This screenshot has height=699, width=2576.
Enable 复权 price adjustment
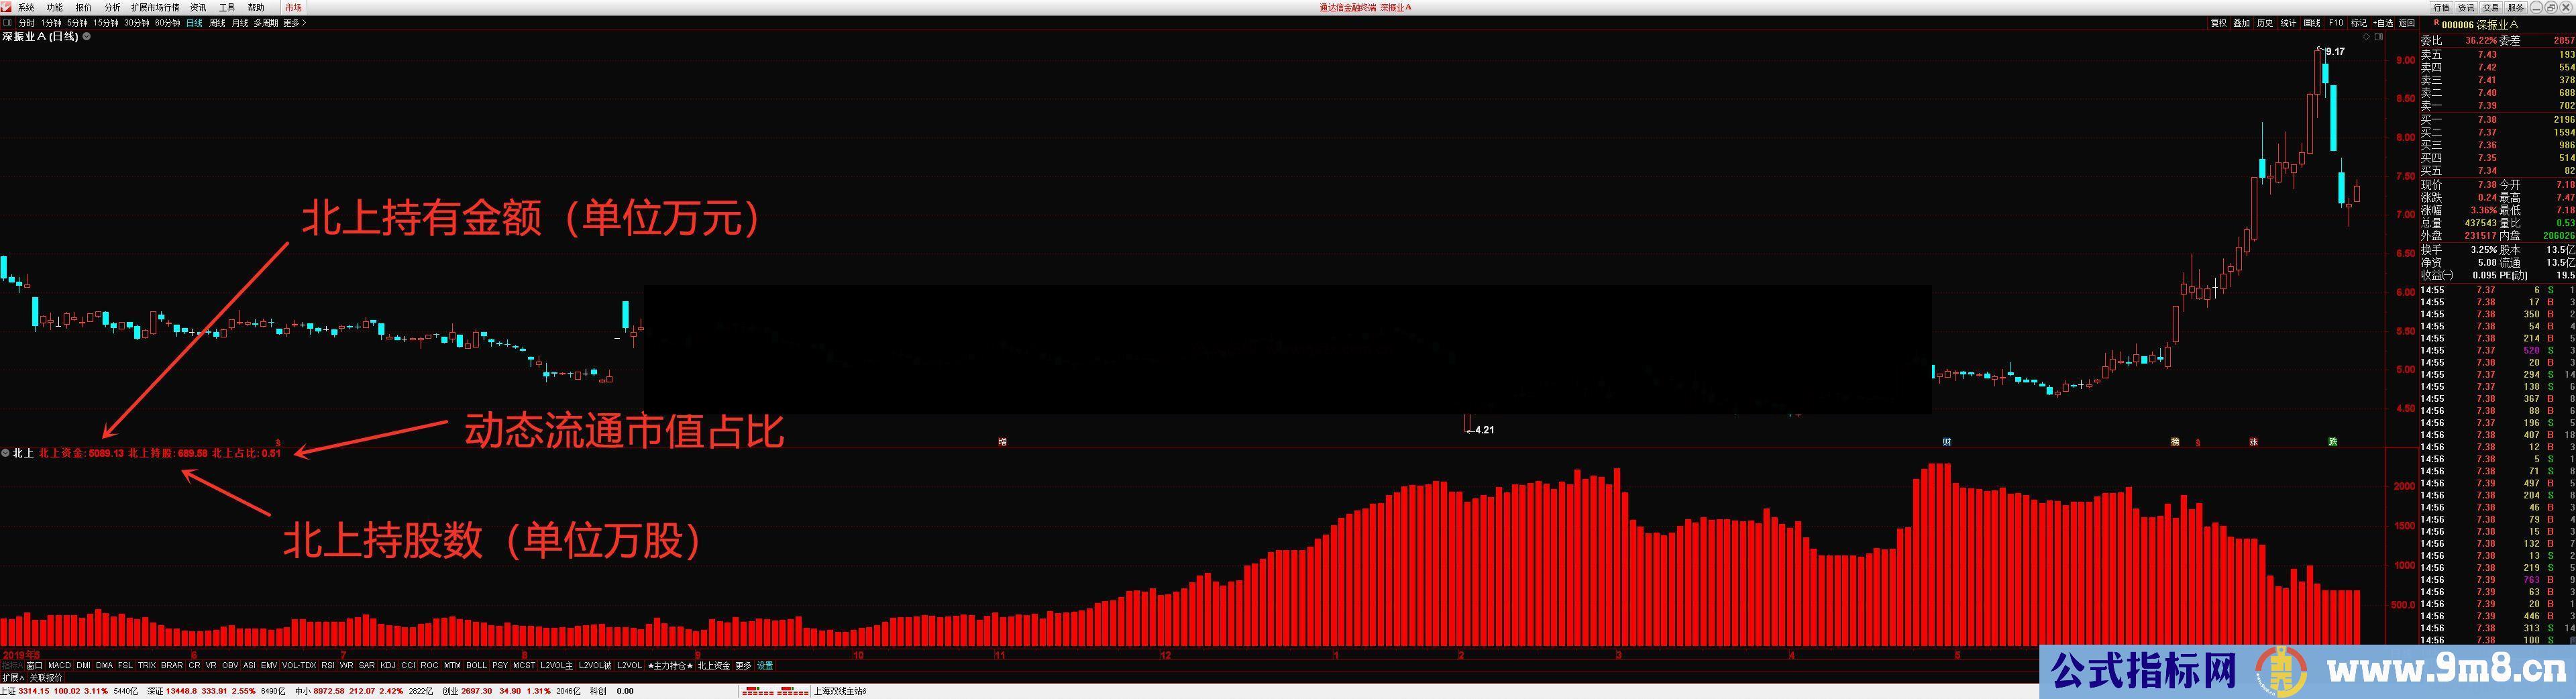tap(2218, 23)
